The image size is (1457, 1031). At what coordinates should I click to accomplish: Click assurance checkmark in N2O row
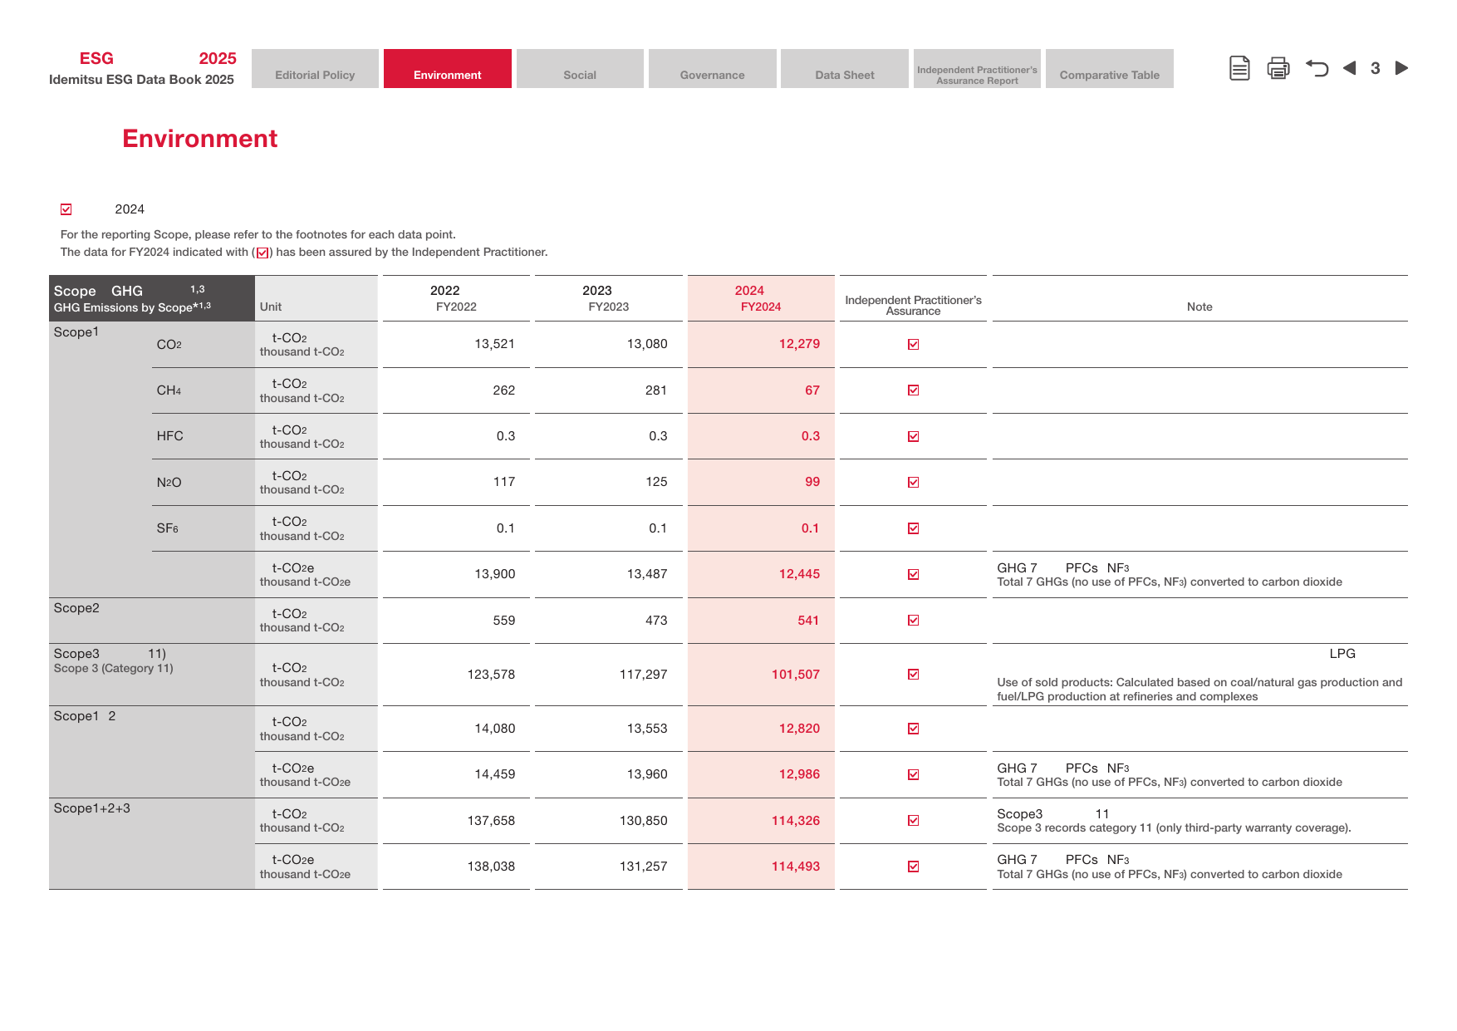click(913, 482)
